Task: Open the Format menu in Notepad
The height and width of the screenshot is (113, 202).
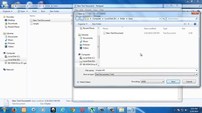Action: click(x=88, y=10)
